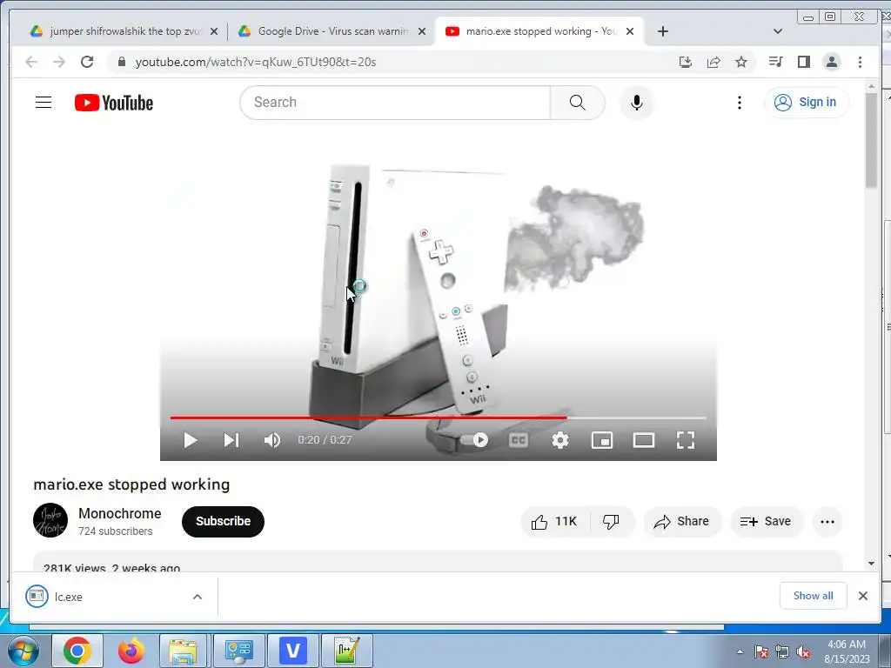Image resolution: width=891 pixels, height=668 pixels.
Task: Open the Monochrome channel avatar
Action: point(50,520)
